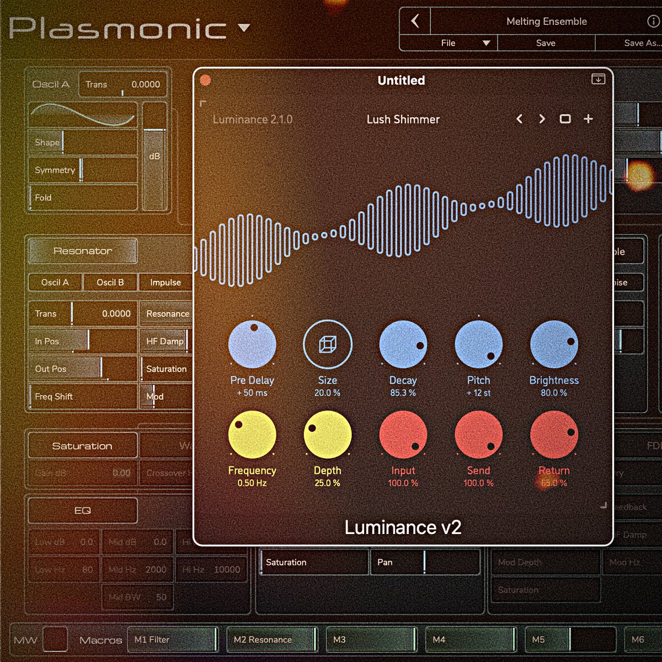Click the Low dB EQ field
The width and height of the screenshot is (662, 662).
63,542
